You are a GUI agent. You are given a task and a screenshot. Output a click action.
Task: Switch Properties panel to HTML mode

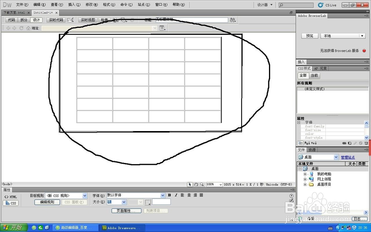click(11, 197)
